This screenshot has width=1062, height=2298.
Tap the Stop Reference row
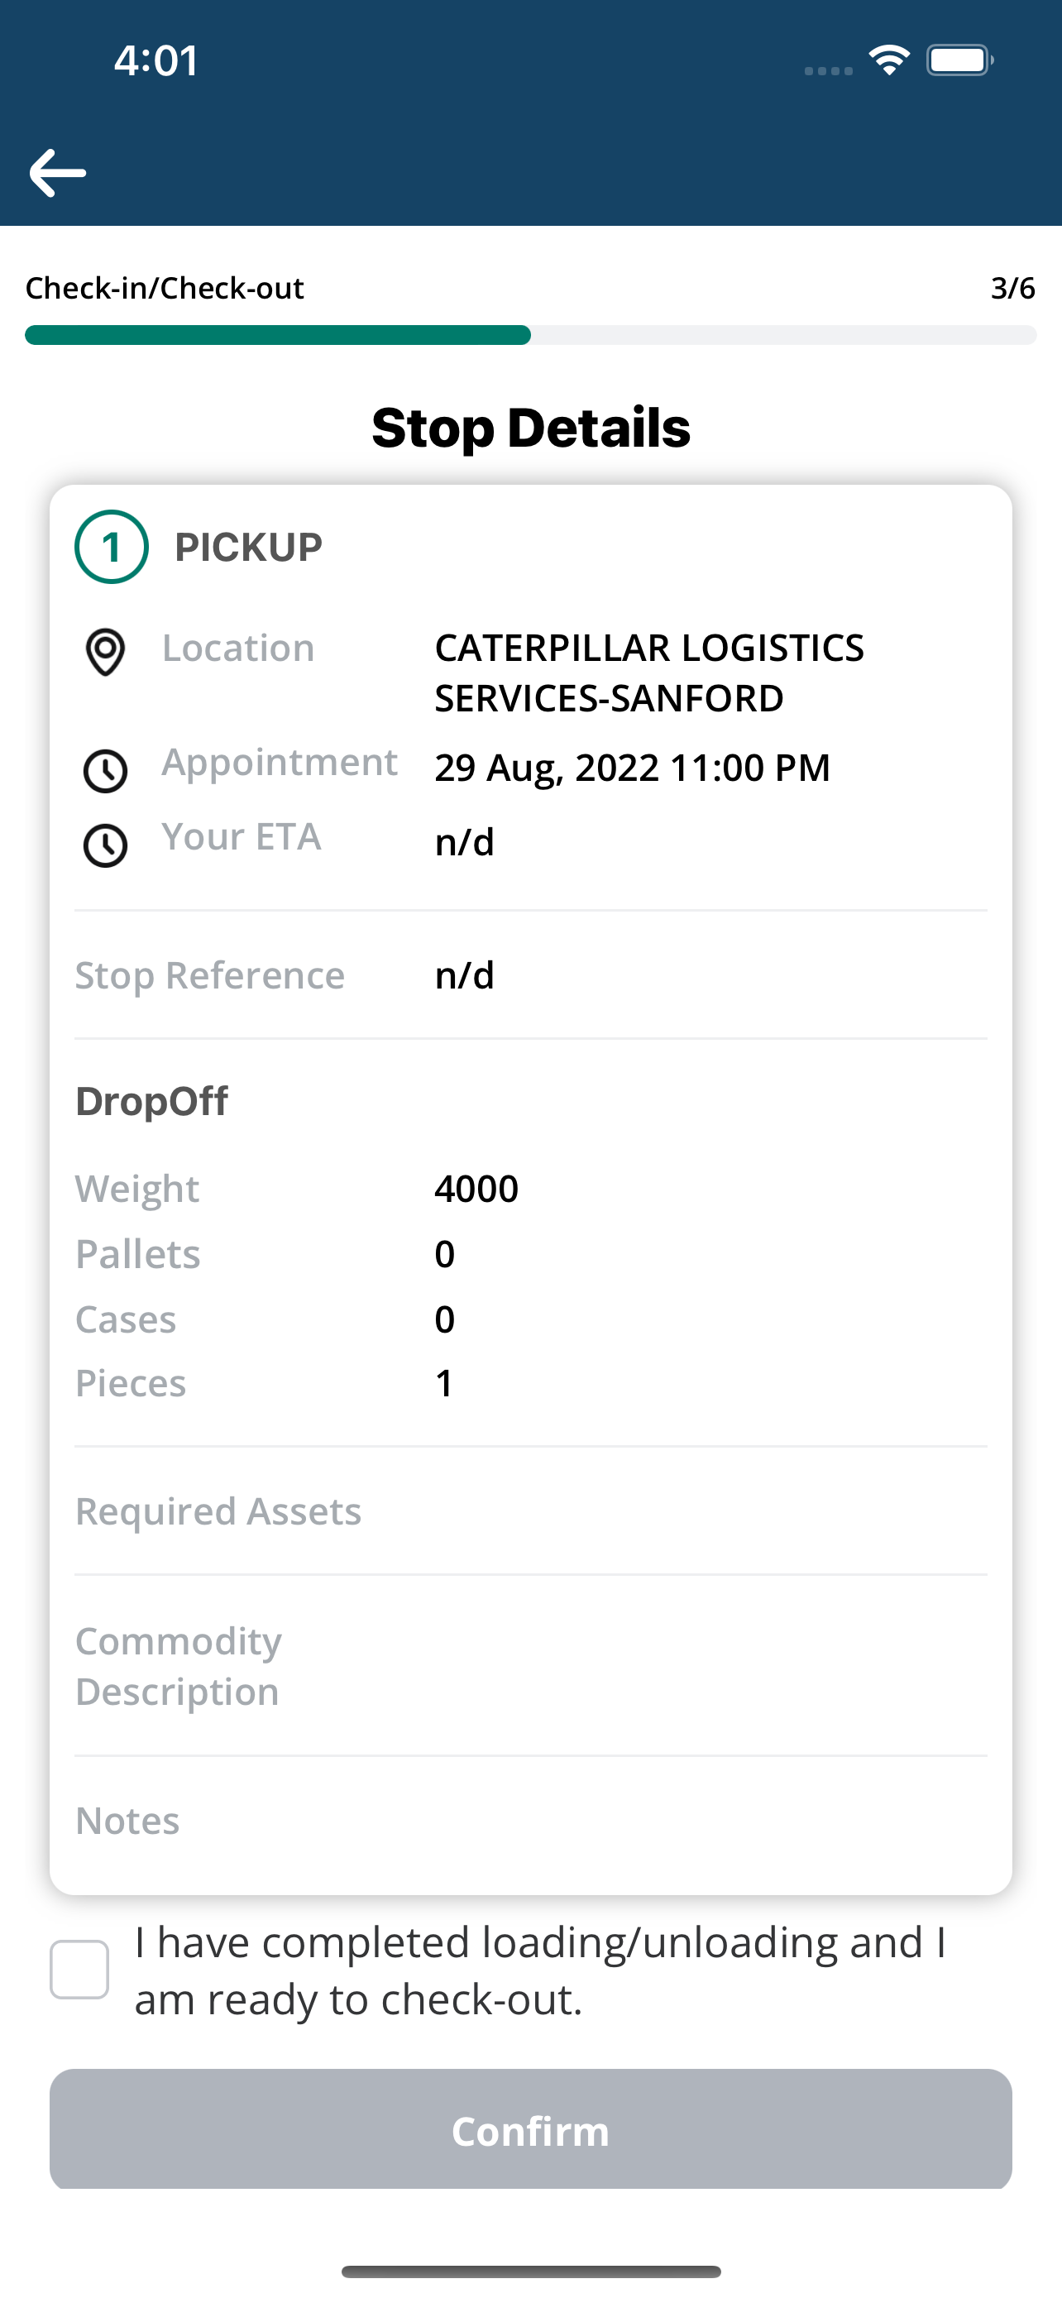[x=530, y=975]
